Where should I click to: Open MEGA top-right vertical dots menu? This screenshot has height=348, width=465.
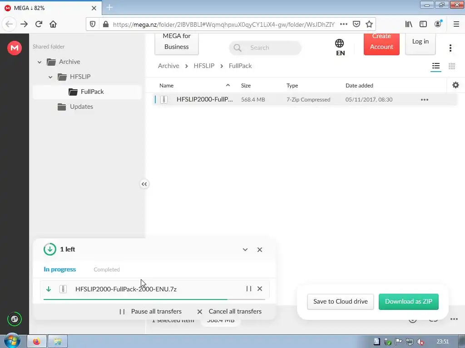(x=450, y=48)
